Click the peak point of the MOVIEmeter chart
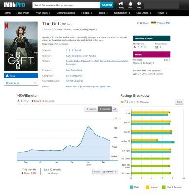Image resolution: width=189 pixels, height=195 pixels. [x=88, y=126]
